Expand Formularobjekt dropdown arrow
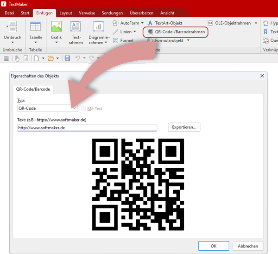 pos(188,40)
